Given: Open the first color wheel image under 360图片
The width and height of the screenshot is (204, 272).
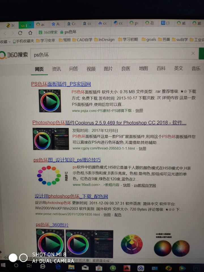Looking at the screenshot, I should click(x=50, y=243).
